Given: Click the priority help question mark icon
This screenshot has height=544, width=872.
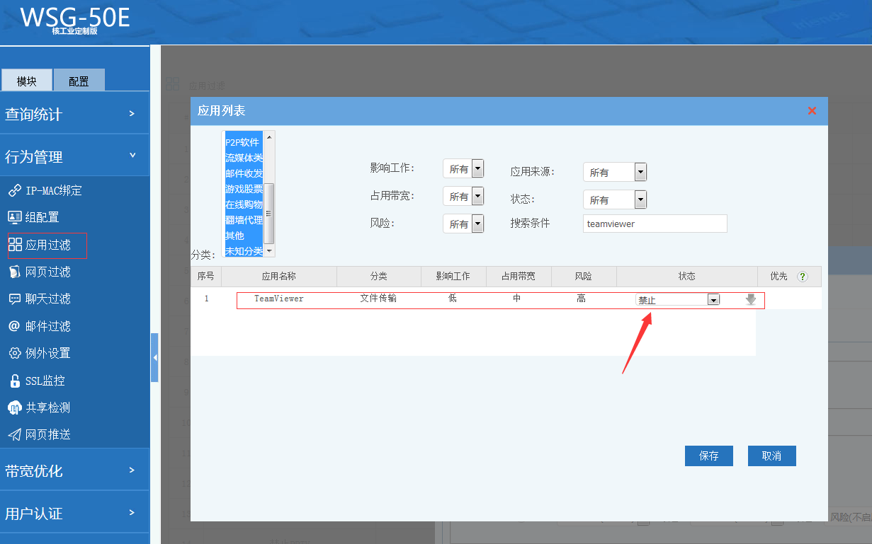Looking at the screenshot, I should pos(803,277).
